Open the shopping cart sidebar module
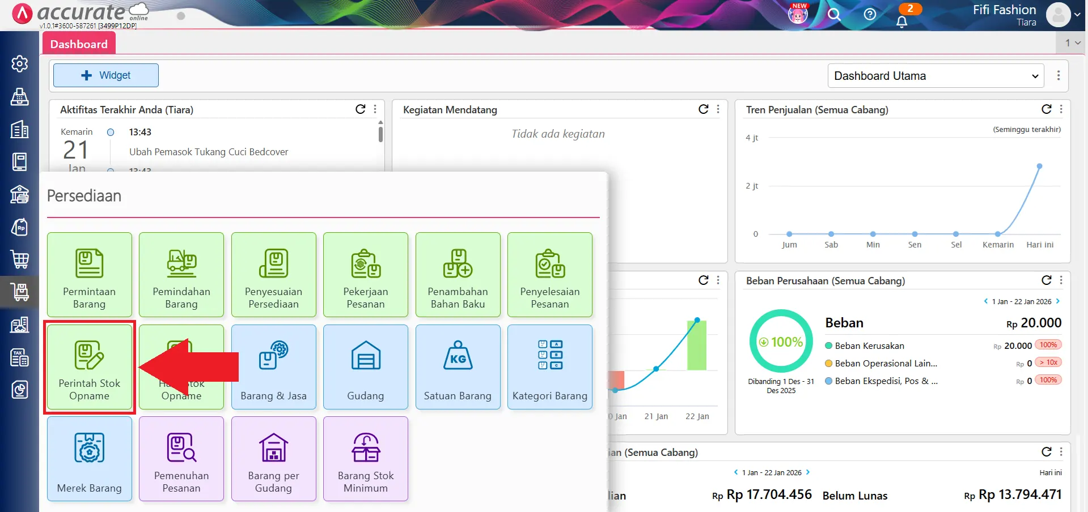 click(20, 259)
